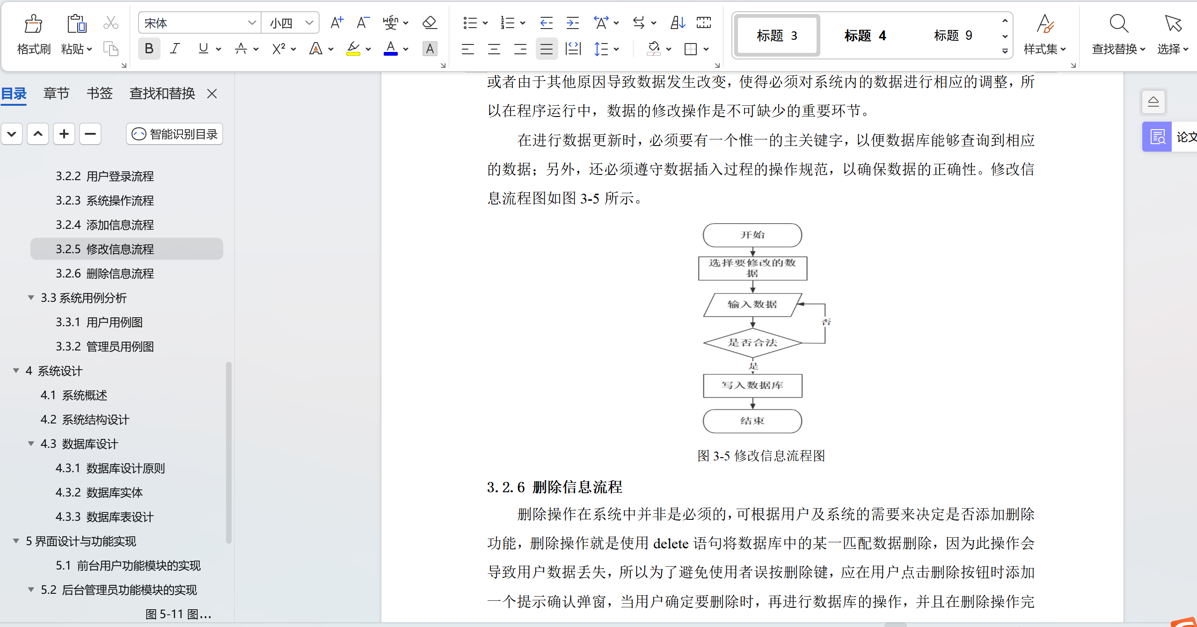This screenshot has height=627, width=1197.
Task: Toggle justified alignment button
Action: (x=546, y=49)
